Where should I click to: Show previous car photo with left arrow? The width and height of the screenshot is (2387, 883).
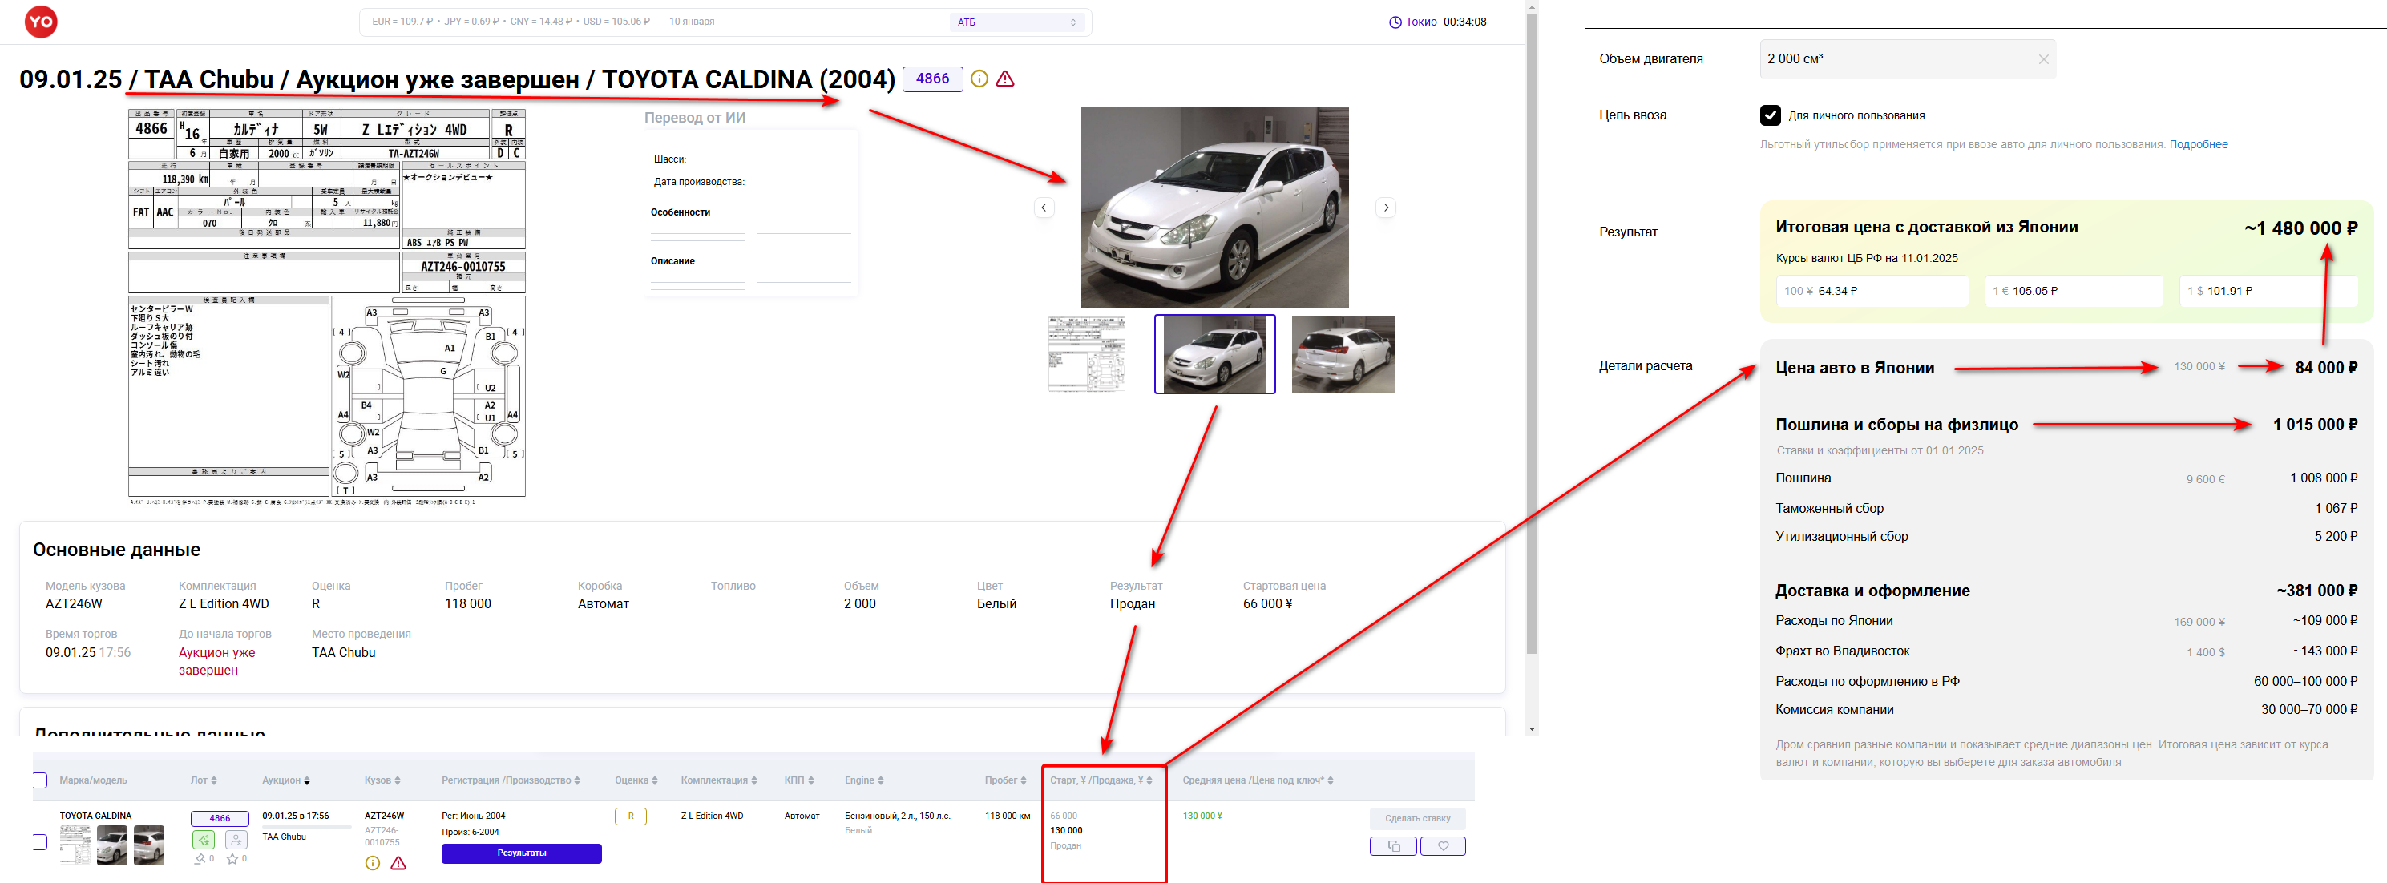pyautogui.click(x=1044, y=208)
